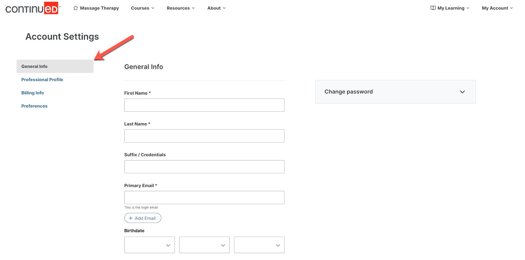Click the home icon beside Massage Therapy
Image resolution: width=525 pixels, height=260 pixels.
(x=76, y=8)
